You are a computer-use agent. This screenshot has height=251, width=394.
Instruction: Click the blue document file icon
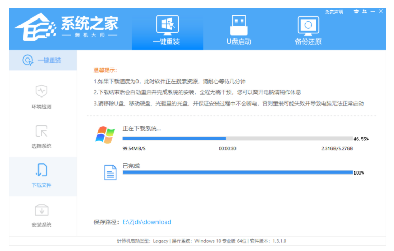pyautogui.click(x=110, y=172)
